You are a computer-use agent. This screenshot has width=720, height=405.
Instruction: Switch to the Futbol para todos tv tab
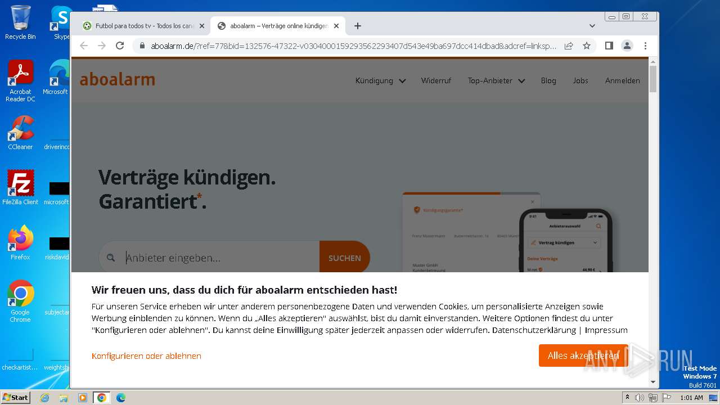pos(143,26)
